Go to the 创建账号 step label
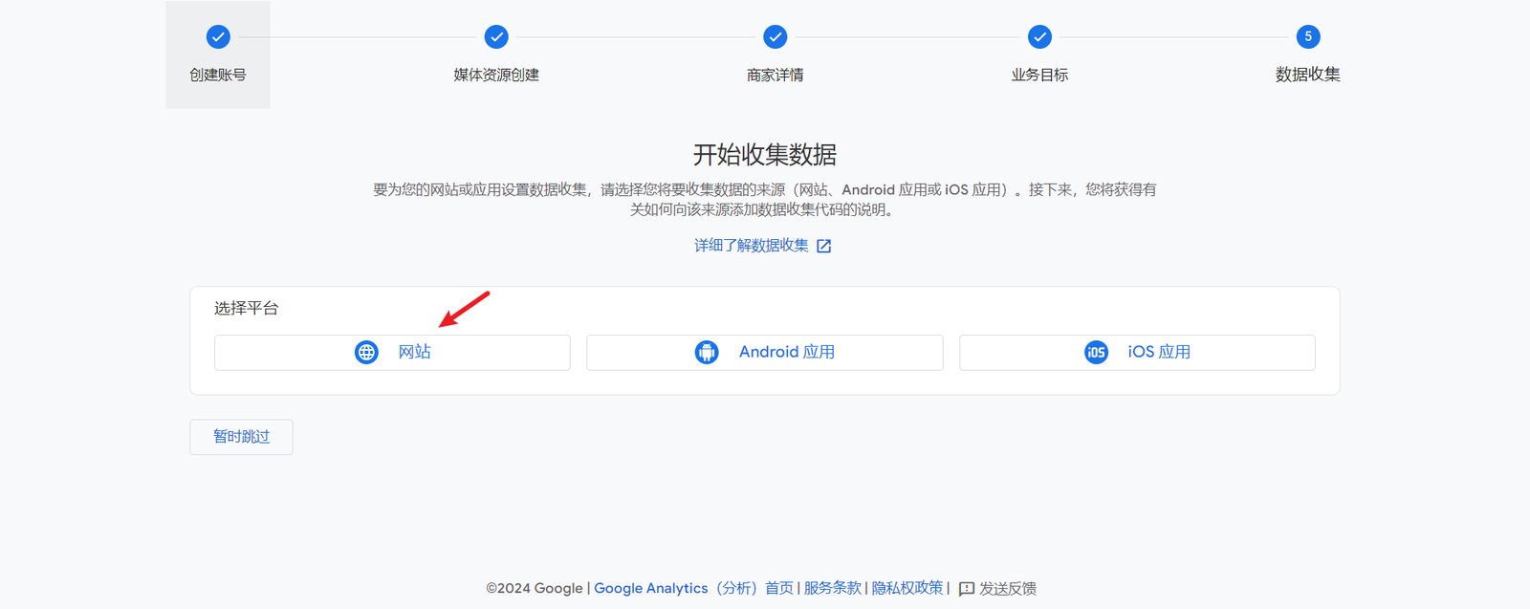 click(x=218, y=75)
